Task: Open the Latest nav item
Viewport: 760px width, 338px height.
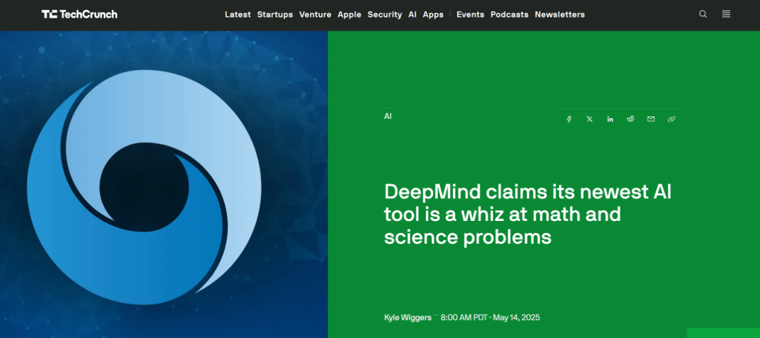Action: [238, 14]
